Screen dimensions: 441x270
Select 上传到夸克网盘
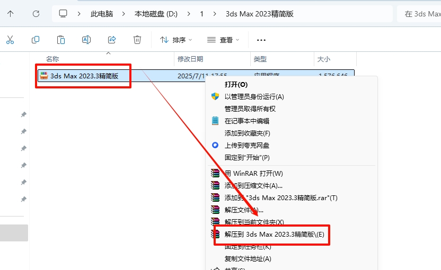(x=247, y=145)
